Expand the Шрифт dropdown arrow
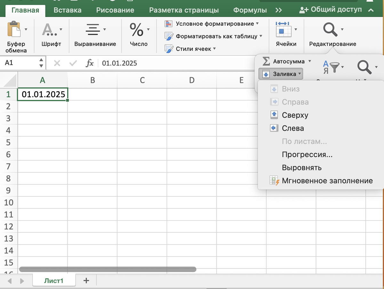The width and height of the screenshot is (384, 289). [61, 29]
